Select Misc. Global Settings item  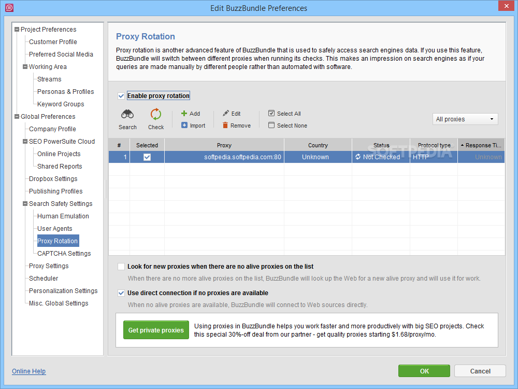[59, 303]
